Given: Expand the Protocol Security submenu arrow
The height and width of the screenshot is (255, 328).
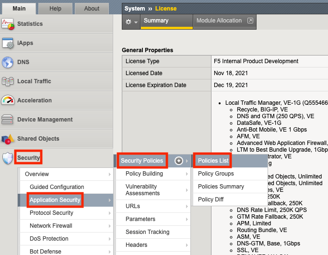Looking at the screenshot, I should coord(110,213).
